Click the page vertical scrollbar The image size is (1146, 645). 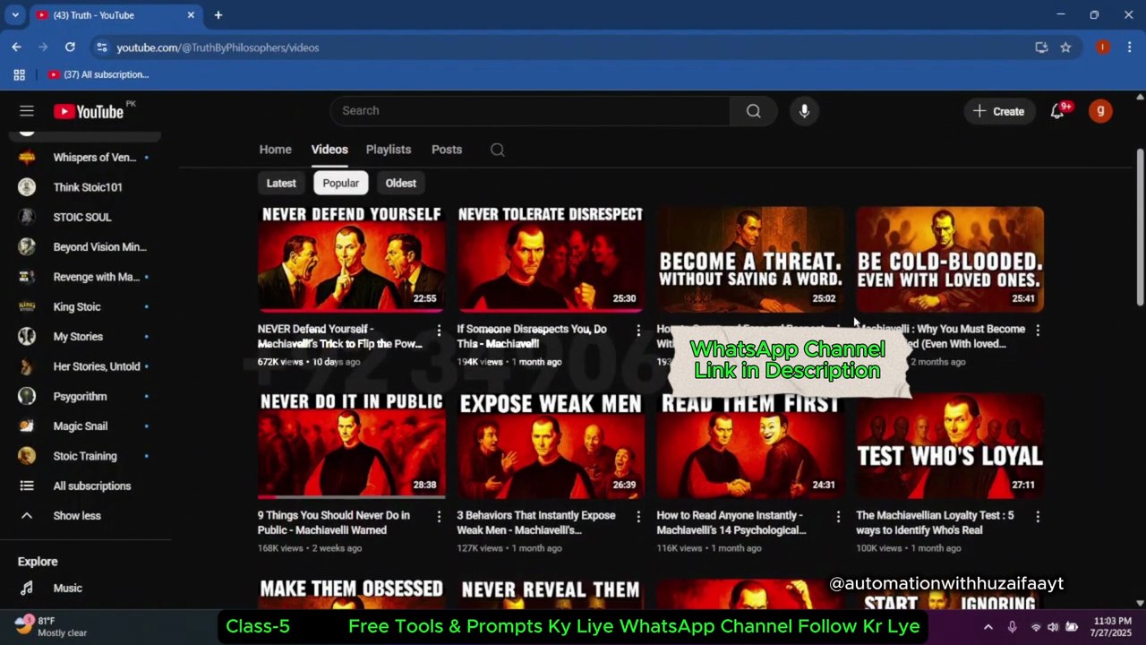[1140, 227]
